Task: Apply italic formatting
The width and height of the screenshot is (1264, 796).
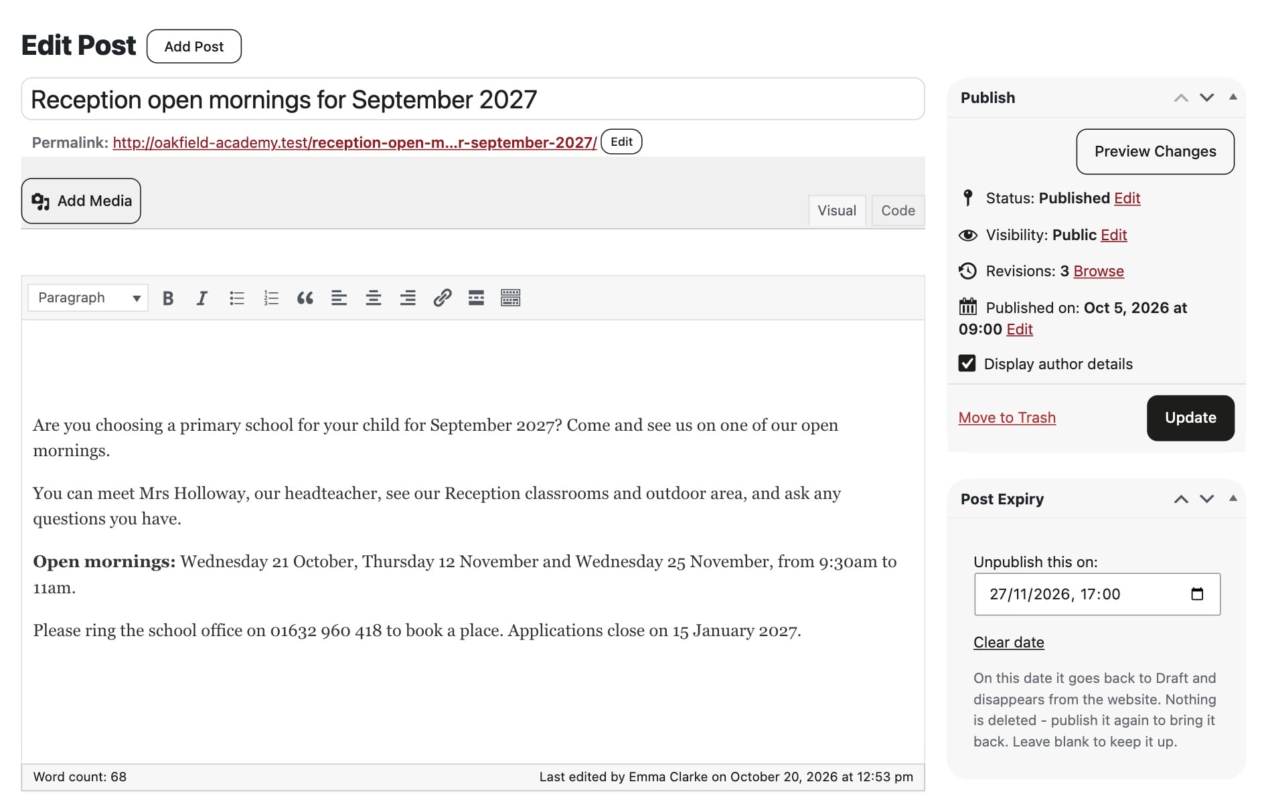Action: coord(202,298)
